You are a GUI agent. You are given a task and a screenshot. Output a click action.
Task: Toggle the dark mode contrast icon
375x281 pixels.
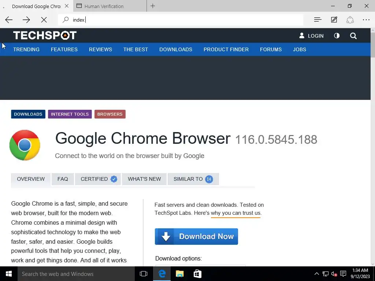click(337, 36)
